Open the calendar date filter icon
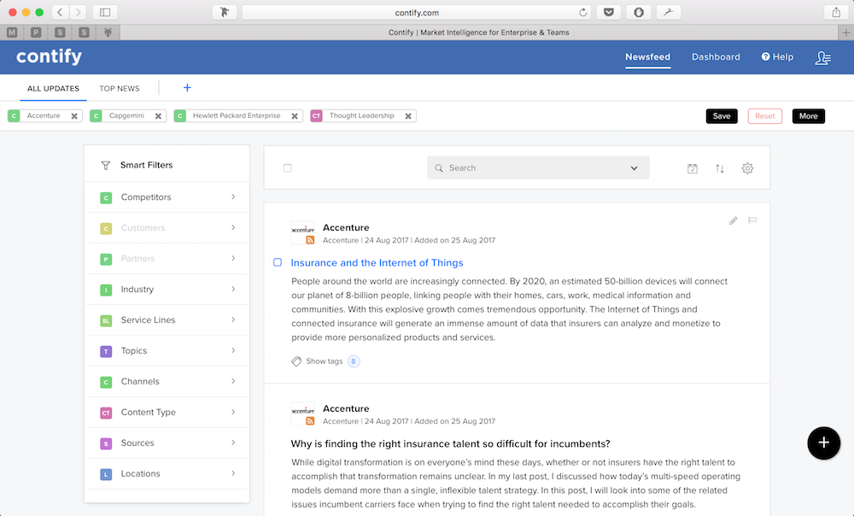854x516 pixels. 693,168
